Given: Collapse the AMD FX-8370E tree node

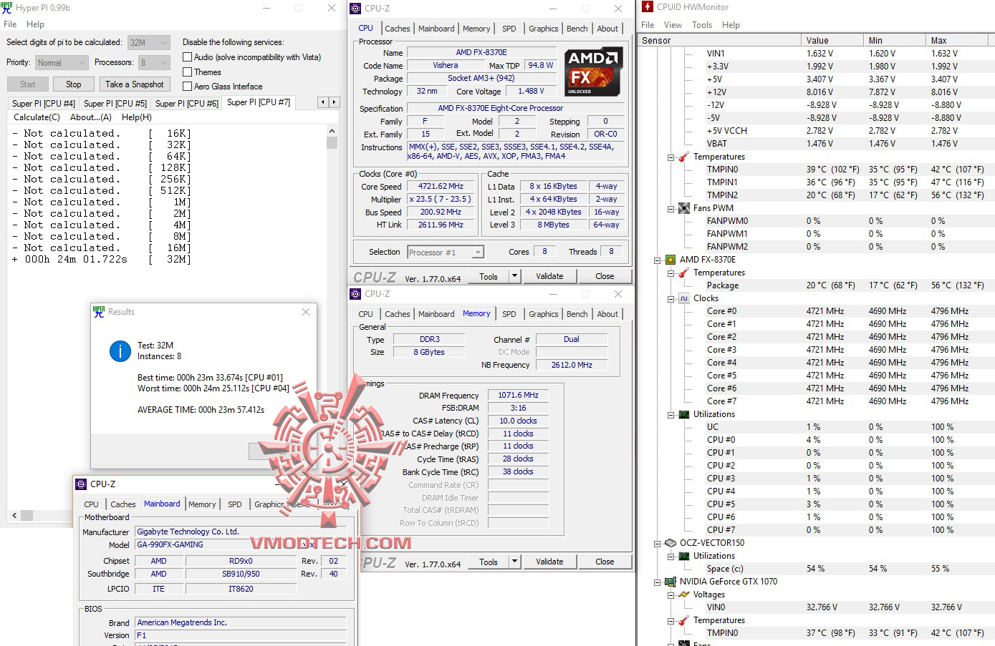Looking at the screenshot, I should (x=657, y=260).
